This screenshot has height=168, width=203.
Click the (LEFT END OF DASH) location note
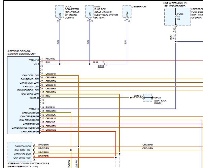pos(19,51)
